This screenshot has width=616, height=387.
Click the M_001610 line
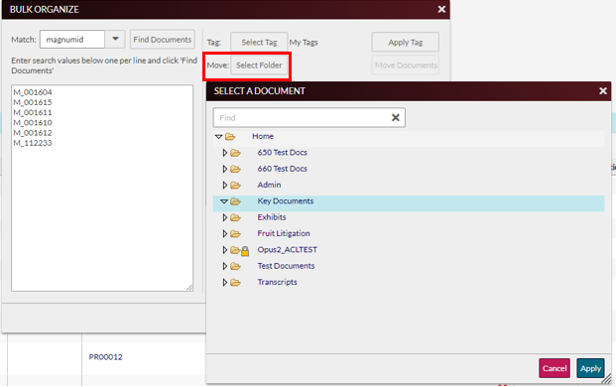coord(33,123)
